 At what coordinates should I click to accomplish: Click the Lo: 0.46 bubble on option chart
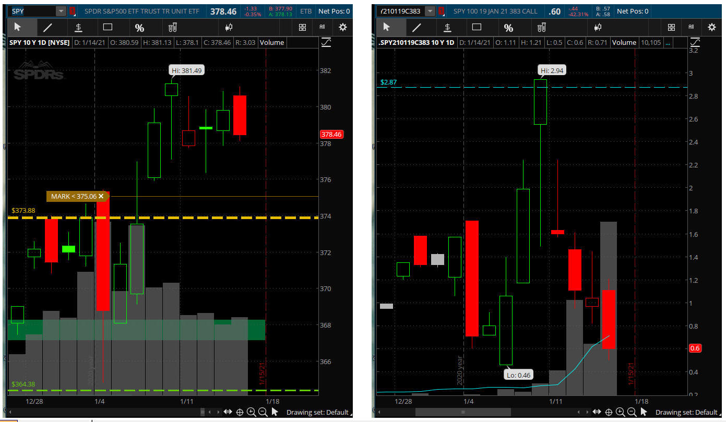pyautogui.click(x=518, y=375)
